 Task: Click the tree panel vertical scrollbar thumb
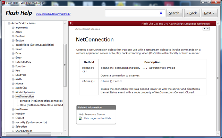coord(65,65)
